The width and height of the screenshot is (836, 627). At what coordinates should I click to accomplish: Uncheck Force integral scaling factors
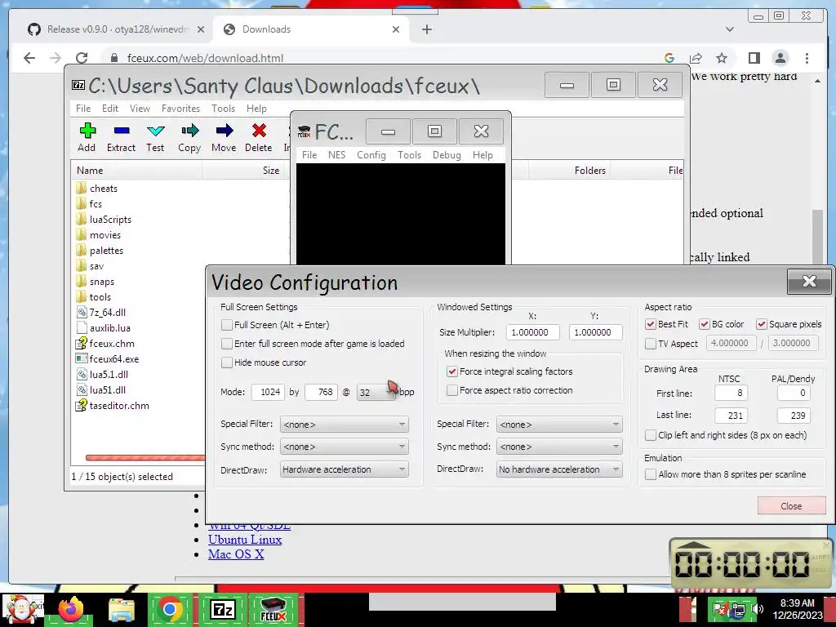click(452, 371)
